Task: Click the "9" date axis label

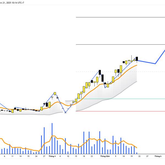Action: (x=116, y=156)
